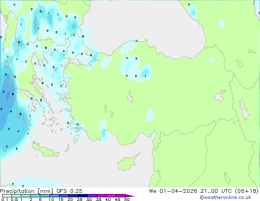This screenshot has height=201, width=260.
Task: Open the weatheronline.co.uk copyright link
Action: coord(225,197)
